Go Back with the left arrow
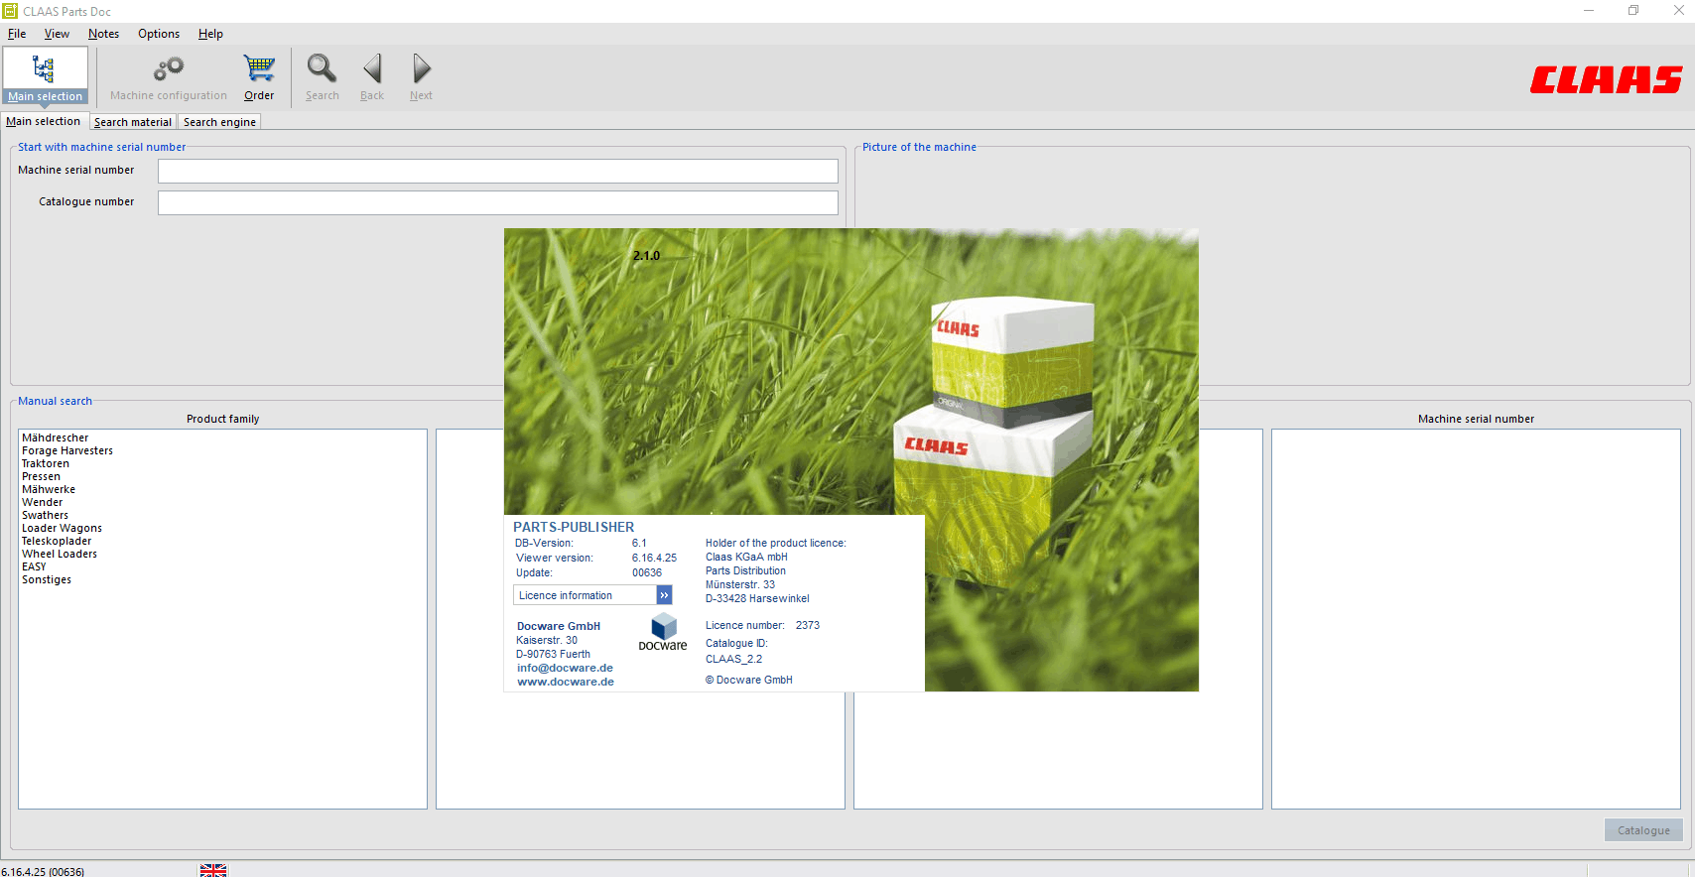This screenshot has width=1695, height=877. 372,68
